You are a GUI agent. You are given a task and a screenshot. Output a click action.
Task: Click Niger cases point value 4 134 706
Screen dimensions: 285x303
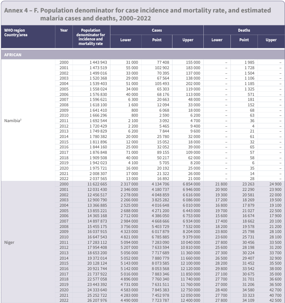click(x=160, y=184)
